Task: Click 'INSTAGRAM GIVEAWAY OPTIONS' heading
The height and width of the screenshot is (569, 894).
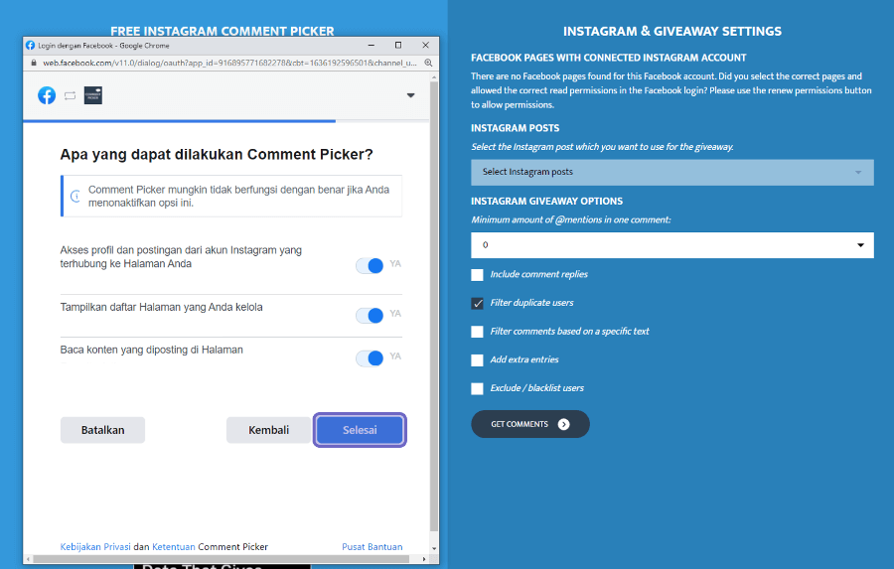Action: click(546, 202)
